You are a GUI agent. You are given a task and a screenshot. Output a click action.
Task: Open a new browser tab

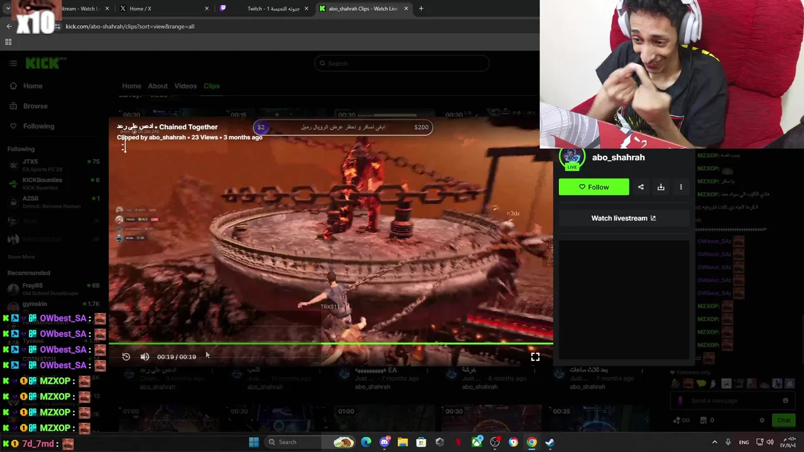click(x=421, y=9)
